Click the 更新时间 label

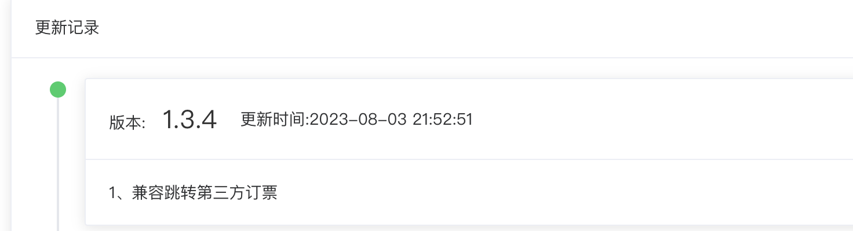(272, 120)
